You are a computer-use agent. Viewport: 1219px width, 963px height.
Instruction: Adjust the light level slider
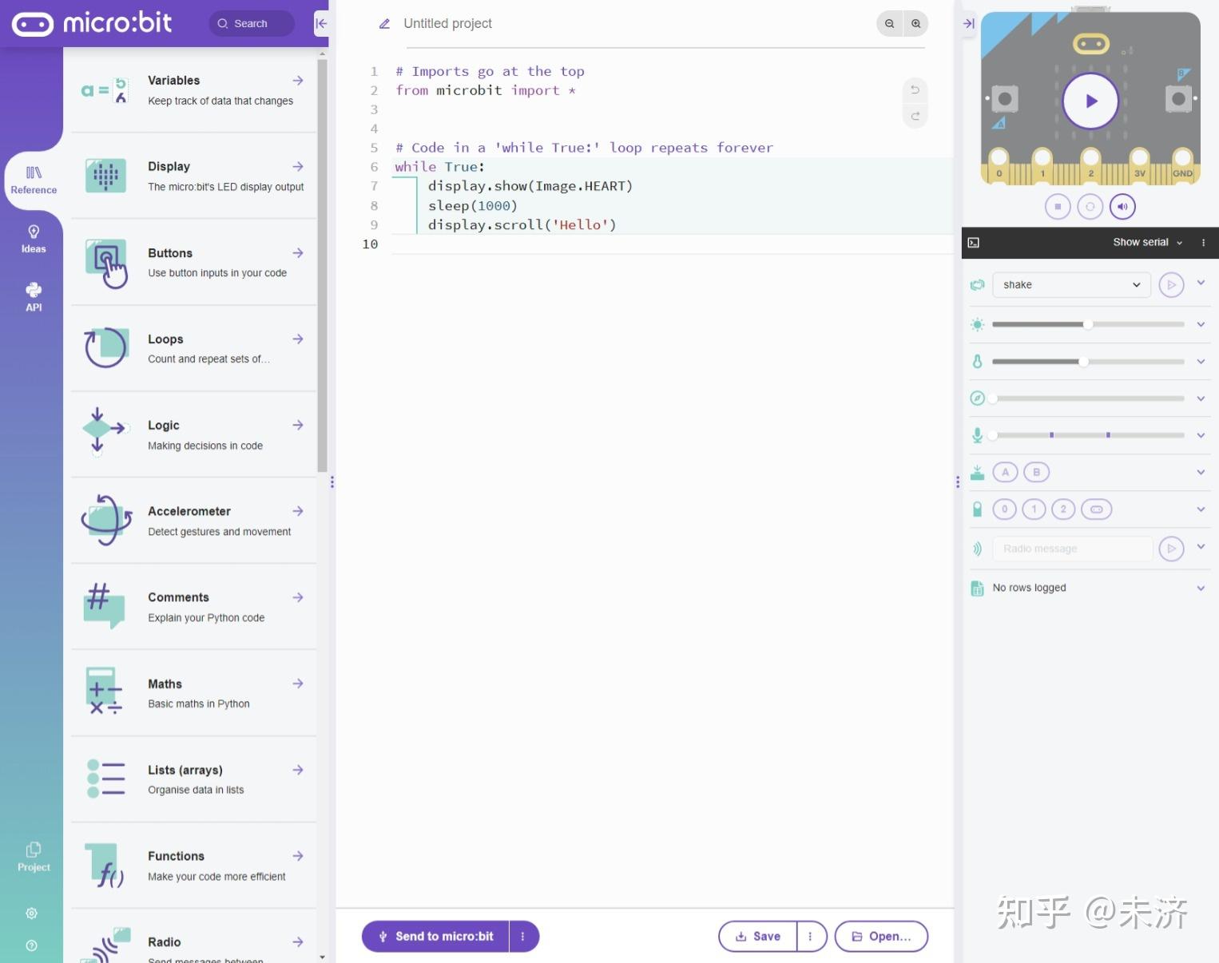point(1088,324)
